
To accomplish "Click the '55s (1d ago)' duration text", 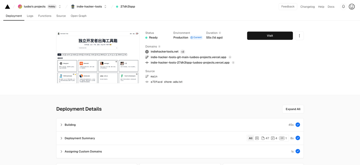I will (x=214, y=38).
